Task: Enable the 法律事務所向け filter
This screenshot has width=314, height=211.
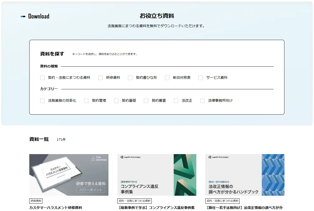Action: click(202, 100)
